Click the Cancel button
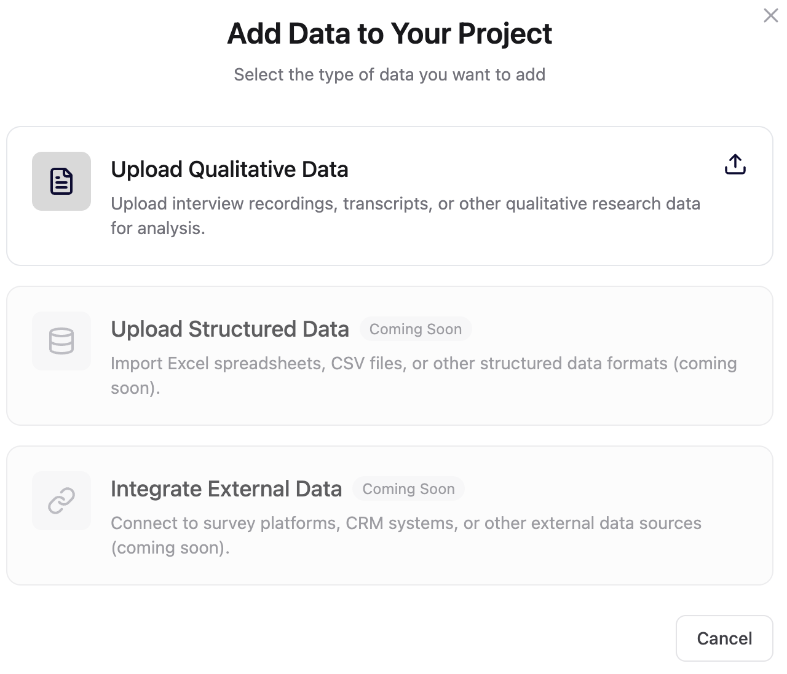This screenshot has width=787, height=674. pyautogui.click(x=724, y=638)
